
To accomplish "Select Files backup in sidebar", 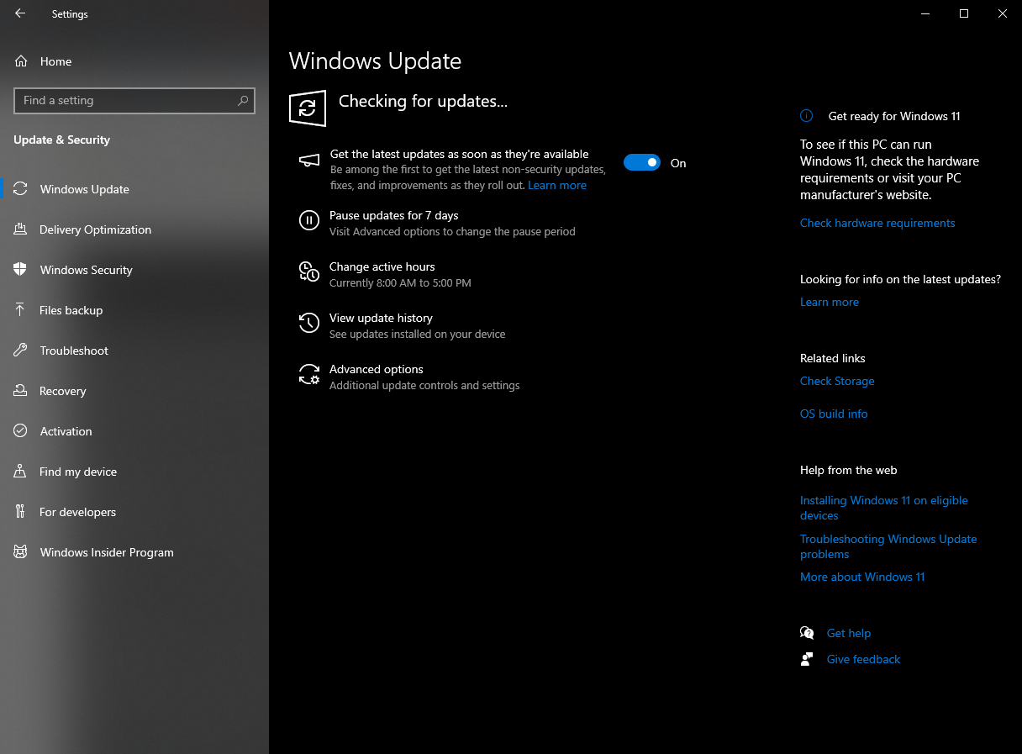I will tap(134, 310).
